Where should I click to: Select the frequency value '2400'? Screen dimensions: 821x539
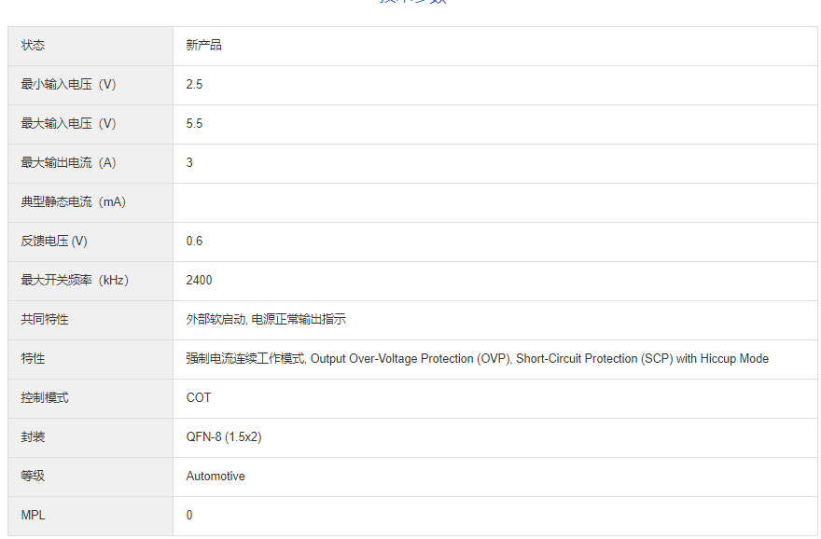click(x=199, y=281)
